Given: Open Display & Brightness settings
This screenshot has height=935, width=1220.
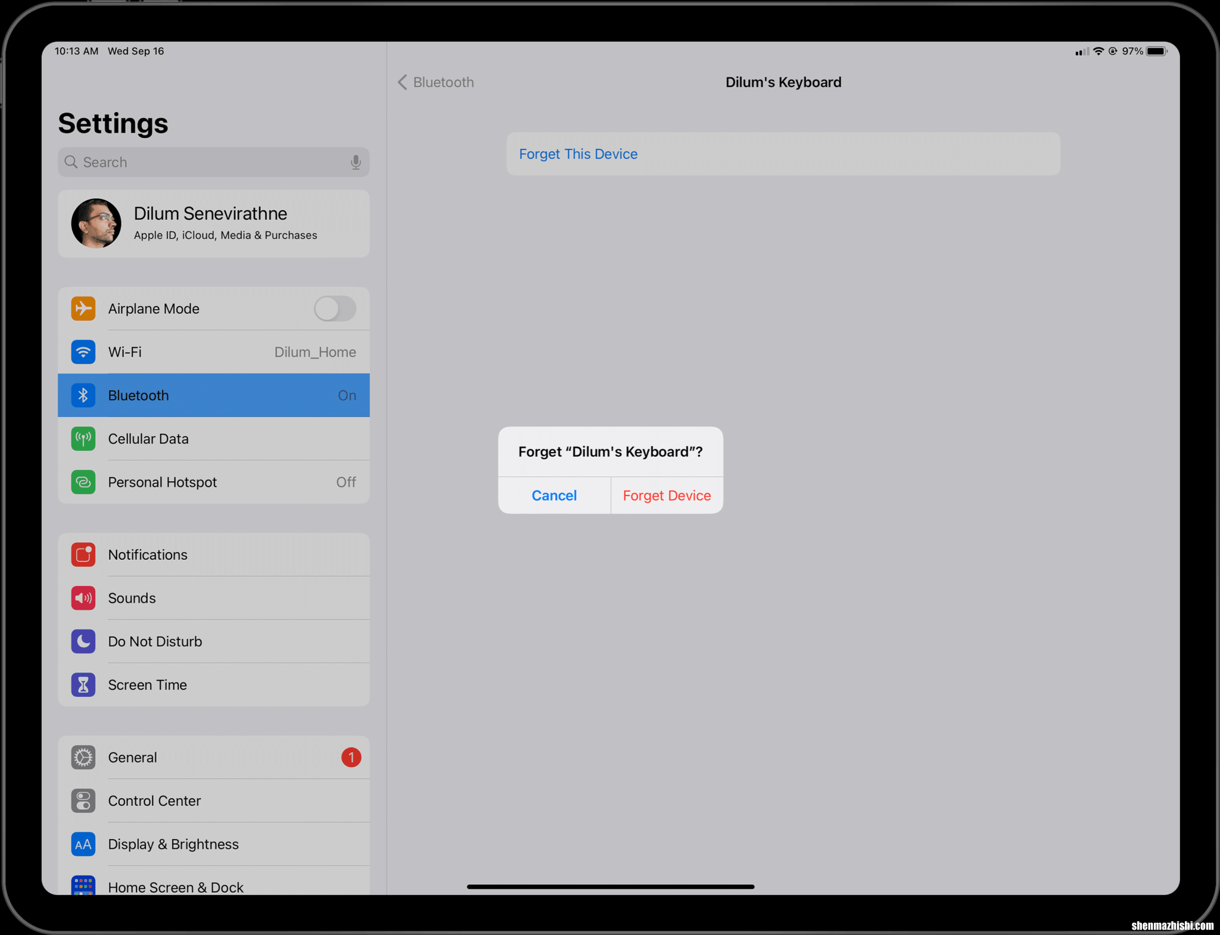Looking at the screenshot, I should tap(214, 844).
